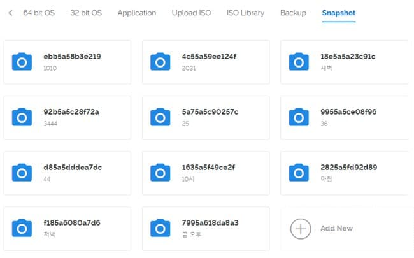
Task: Click camera icon for snapshot 92b5a5c28f72a
Action: pos(22,117)
